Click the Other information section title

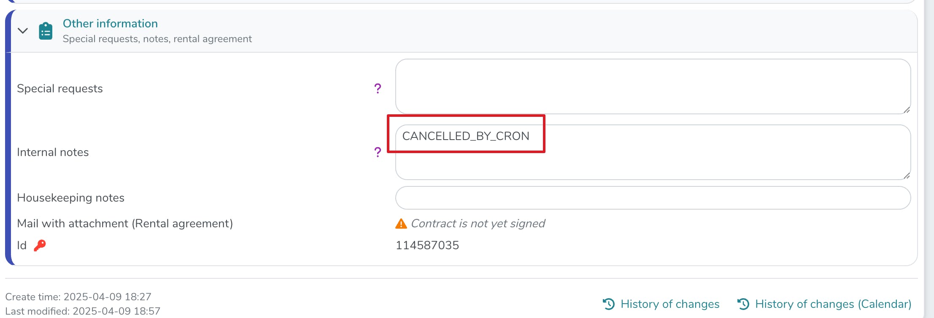click(110, 24)
